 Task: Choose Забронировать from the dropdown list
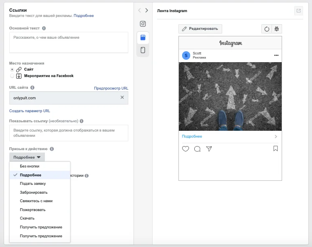[x=34, y=192]
